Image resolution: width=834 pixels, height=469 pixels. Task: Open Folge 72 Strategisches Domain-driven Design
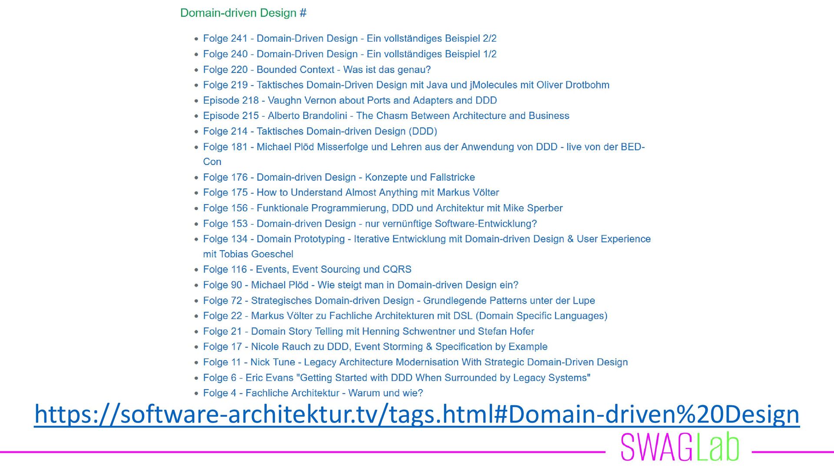click(x=399, y=301)
